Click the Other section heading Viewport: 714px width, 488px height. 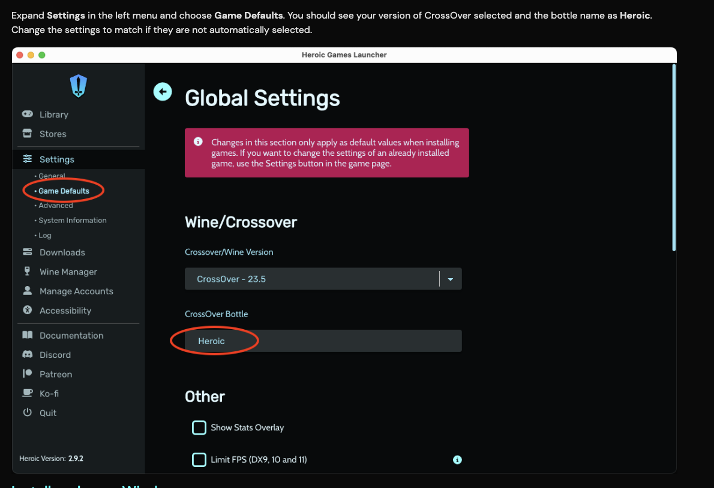point(205,397)
